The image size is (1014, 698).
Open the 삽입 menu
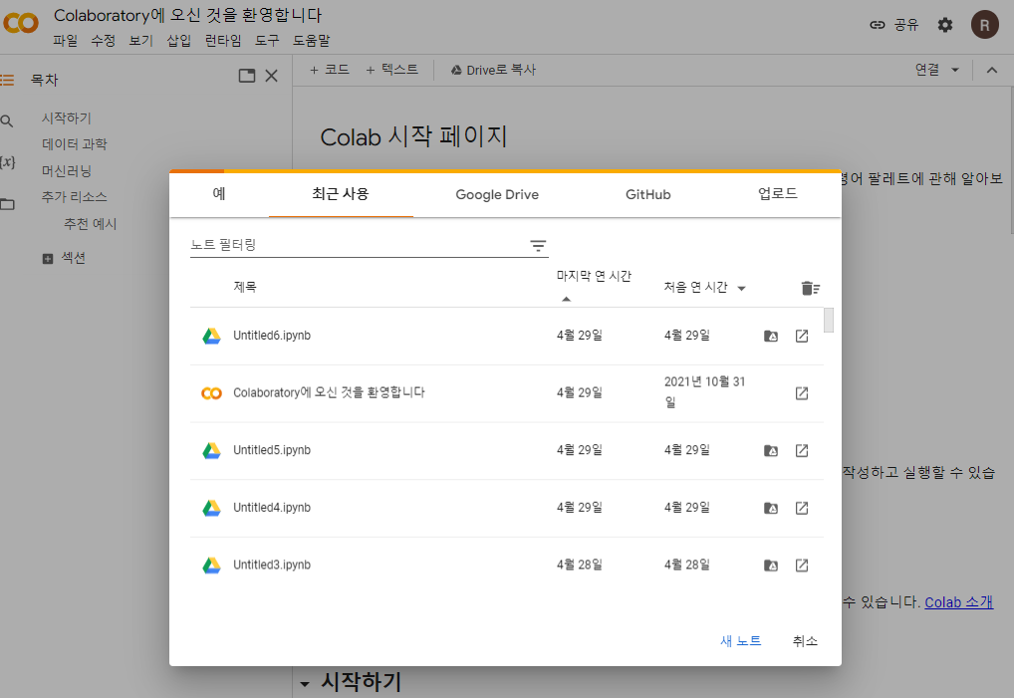click(179, 41)
